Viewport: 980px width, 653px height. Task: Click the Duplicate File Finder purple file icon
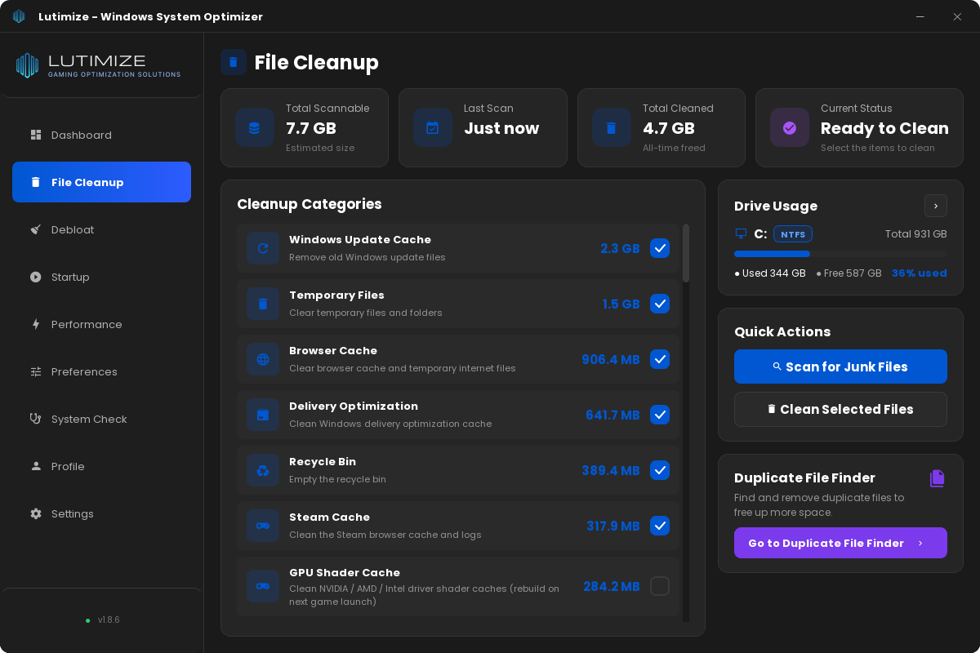(937, 478)
